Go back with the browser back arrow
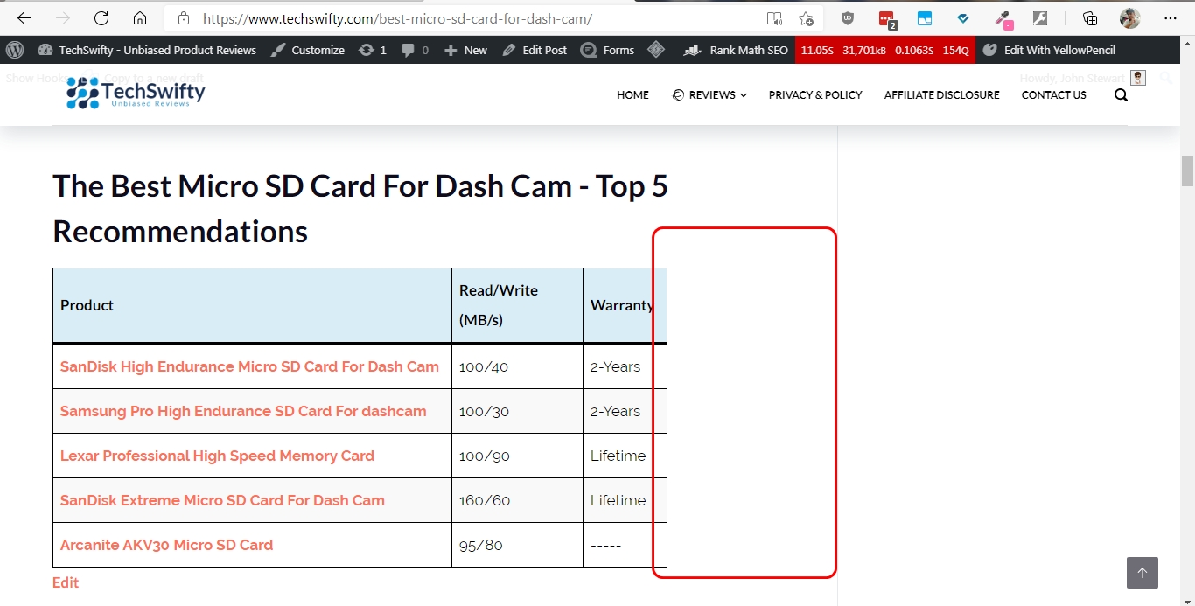The image size is (1195, 606). [x=24, y=18]
